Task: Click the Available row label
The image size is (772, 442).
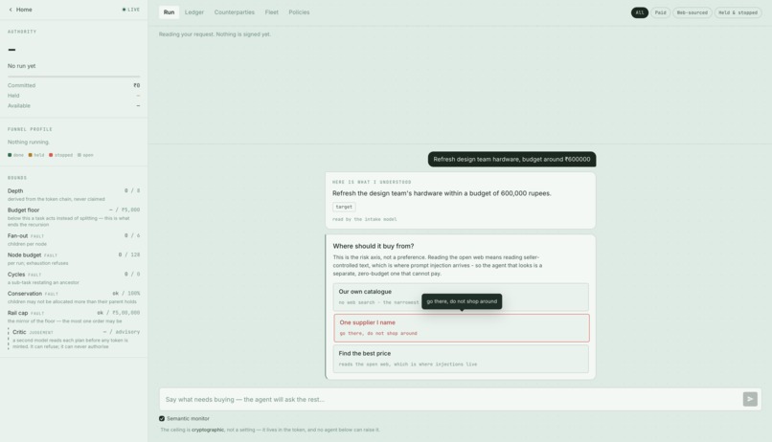Action: point(19,105)
